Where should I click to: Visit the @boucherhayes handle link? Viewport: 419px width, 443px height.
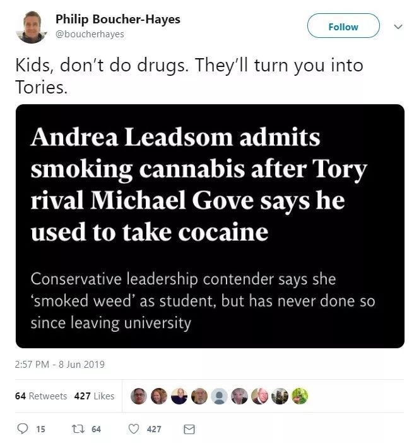(x=95, y=34)
